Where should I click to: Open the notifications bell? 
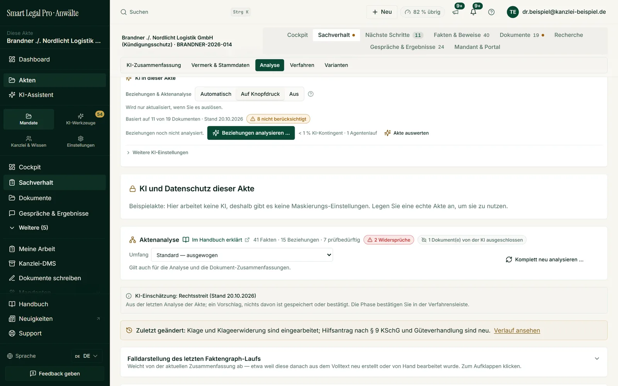(x=474, y=12)
